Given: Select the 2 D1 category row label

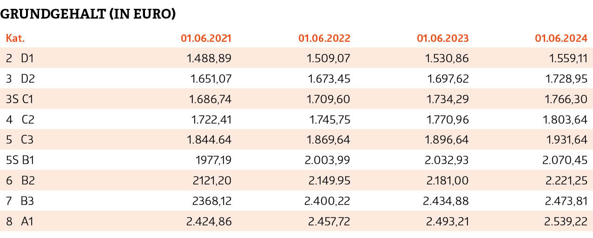Looking at the screenshot, I should (20, 59).
